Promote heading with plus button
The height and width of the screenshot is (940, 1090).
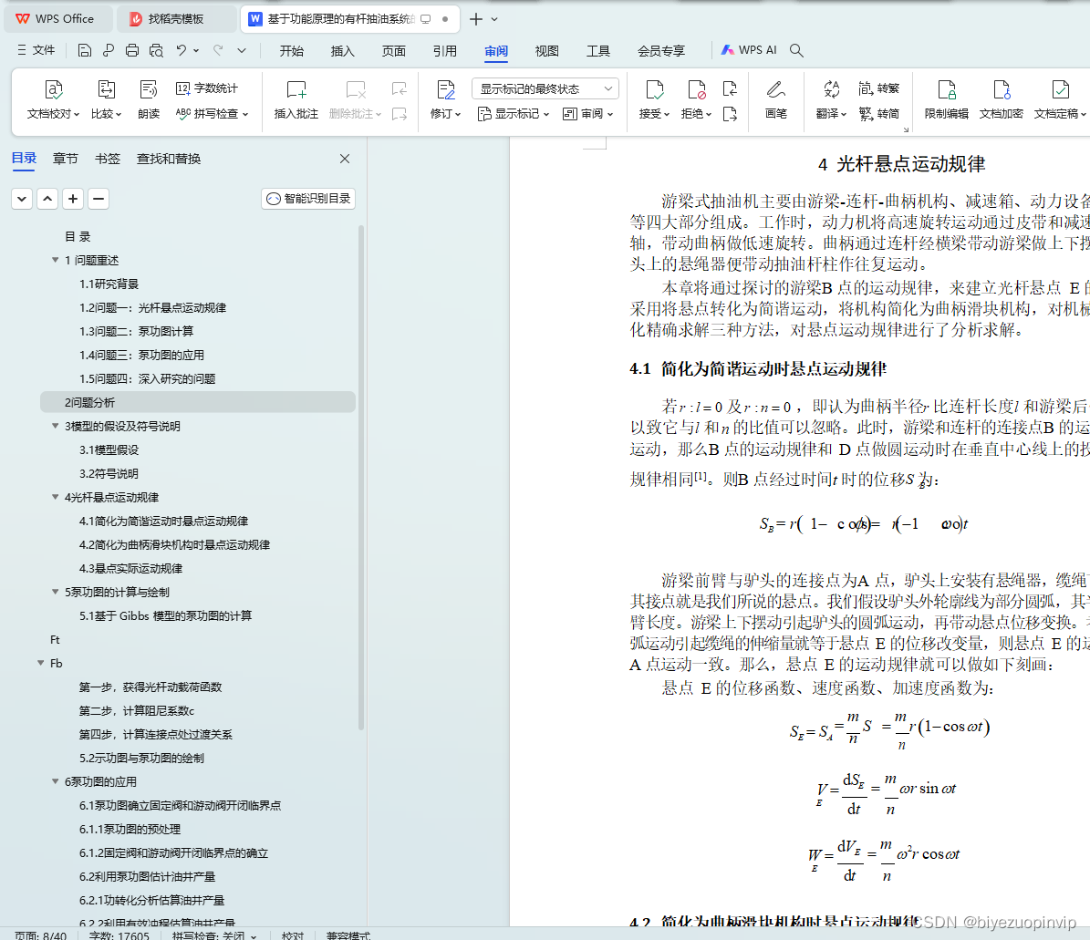pyautogui.click(x=73, y=199)
